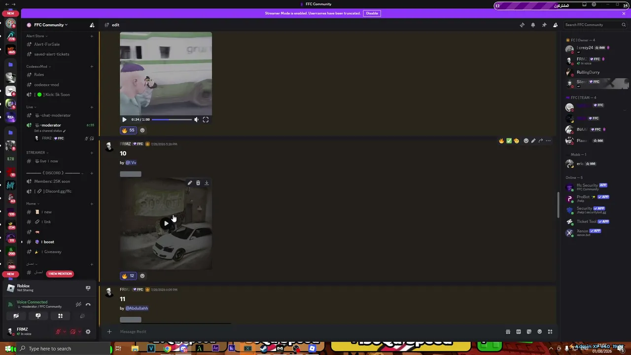631x355 pixels.
Task: Open User Settings gear
Action: coord(88,332)
